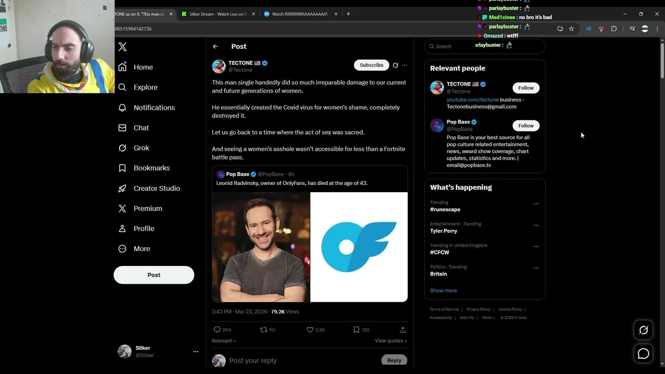This screenshot has width=665, height=374.
Task: Click the share post icon
Action: tap(403, 330)
